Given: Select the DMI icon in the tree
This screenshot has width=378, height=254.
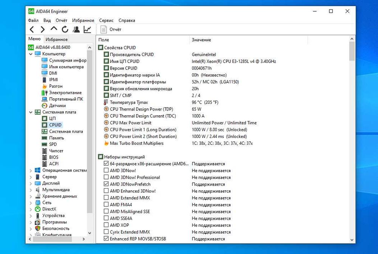Looking at the screenshot, I should (44, 73).
